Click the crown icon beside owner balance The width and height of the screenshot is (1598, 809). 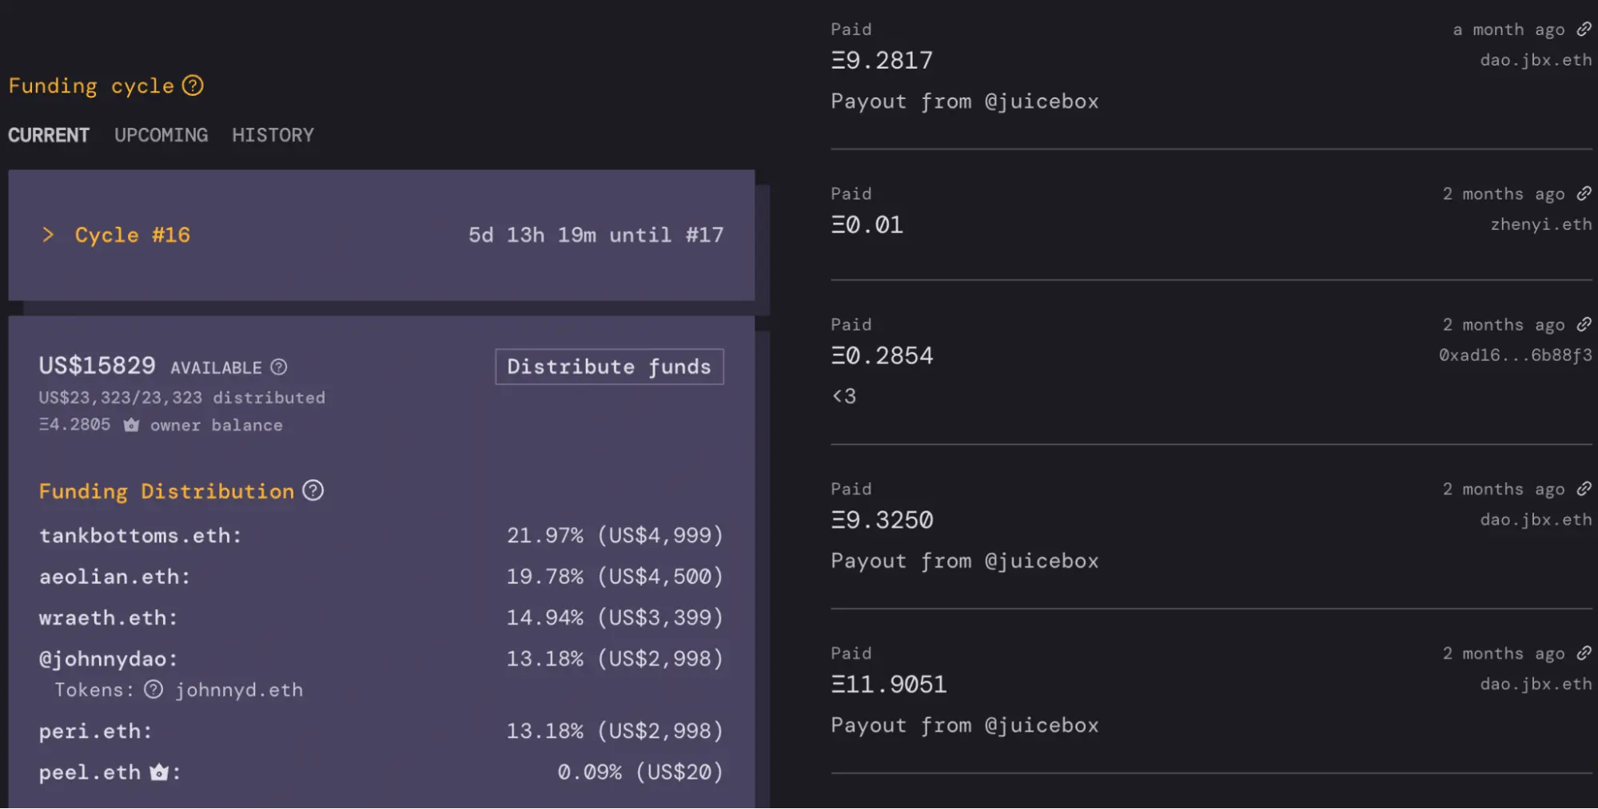(x=131, y=425)
